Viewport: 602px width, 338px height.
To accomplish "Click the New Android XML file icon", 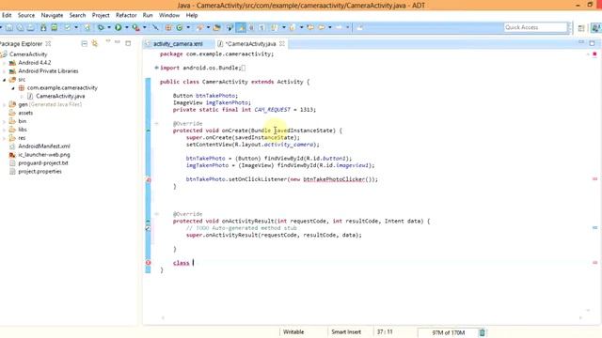I will [x=87, y=27].
